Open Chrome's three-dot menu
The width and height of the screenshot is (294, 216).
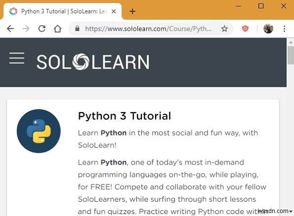284,29
